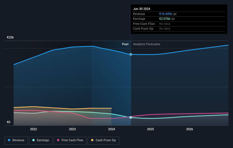Click the Cash From Op tooltip row label

tap(143, 29)
